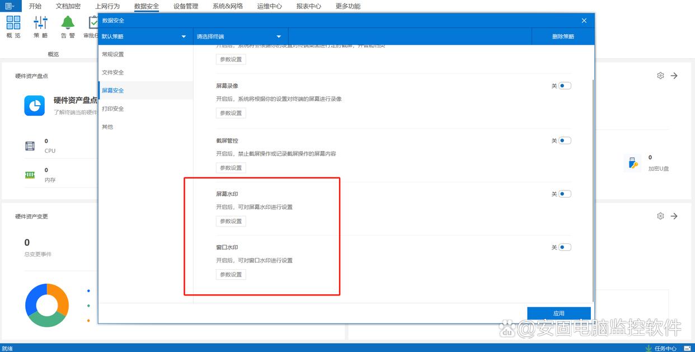This screenshot has height=352, width=695.
Task: Toggle the 屏幕录像 switch on
Action: [x=565, y=86]
